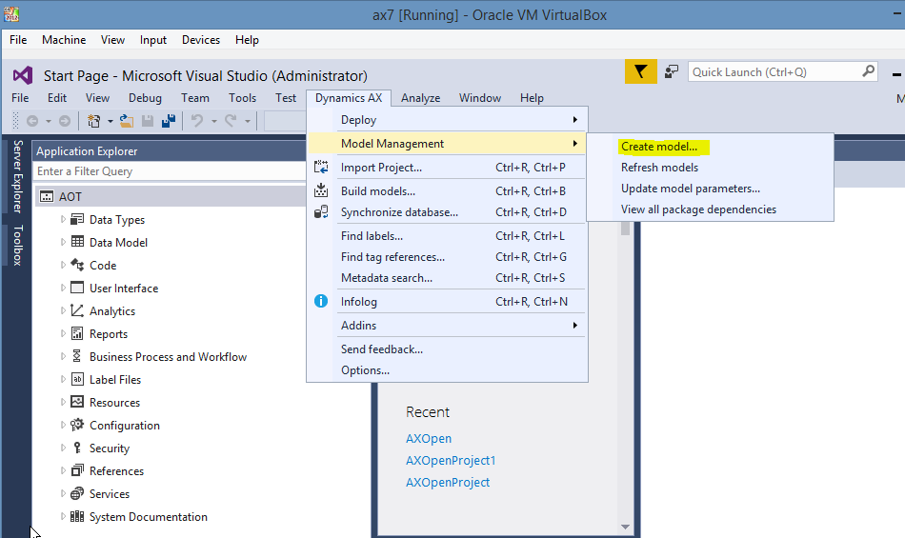Click the Navigate Forward toolbar arrow
The image size is (905, 538).
[x=65, y=121]
